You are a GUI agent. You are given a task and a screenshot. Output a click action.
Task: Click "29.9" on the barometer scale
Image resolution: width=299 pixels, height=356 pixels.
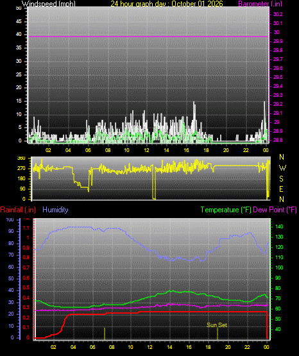point(278,41)
